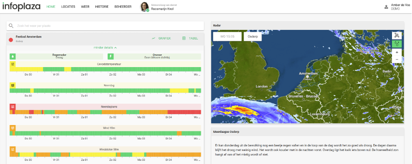
Task: Click the WO 15:05 radar time box
Action: 227,37
